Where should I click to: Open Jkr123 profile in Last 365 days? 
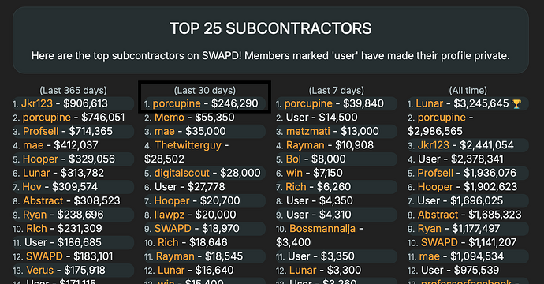[37, 103]
